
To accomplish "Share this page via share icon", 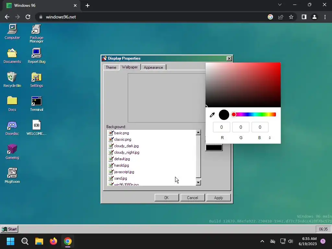I will point(281,17).
